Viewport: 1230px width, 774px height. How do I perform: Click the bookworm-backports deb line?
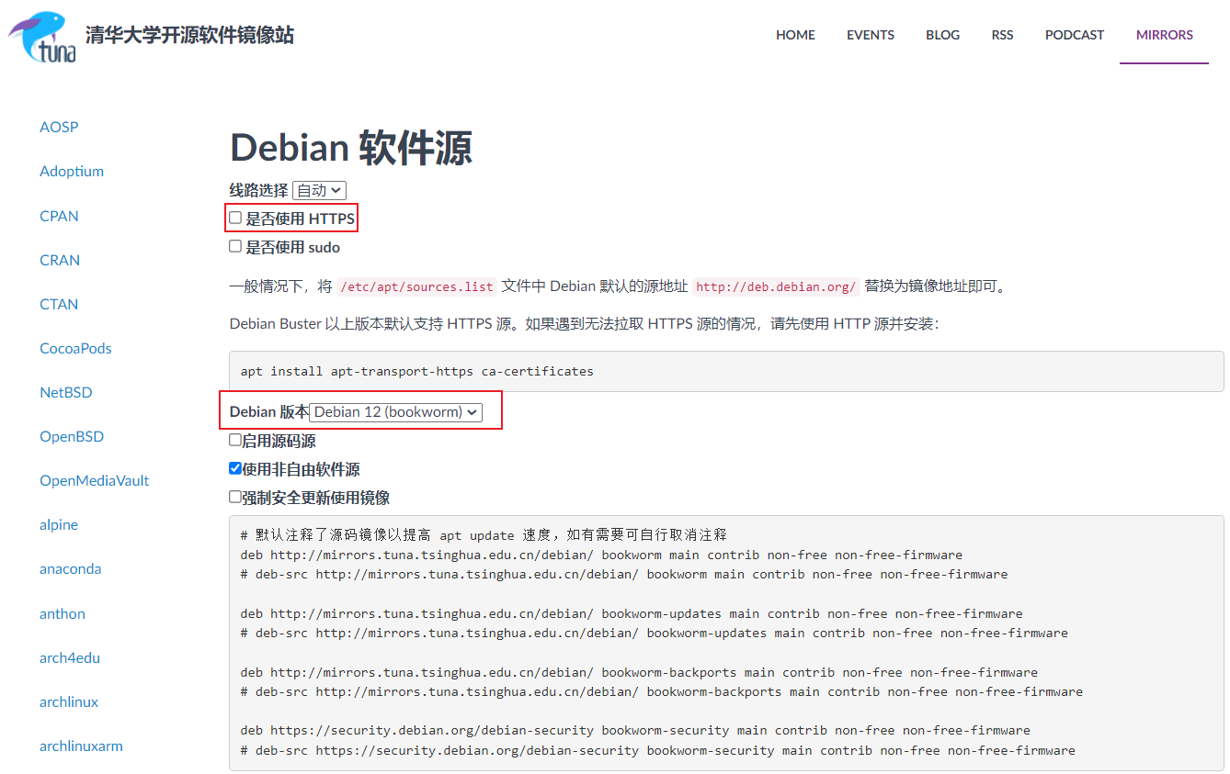point(639,672)
